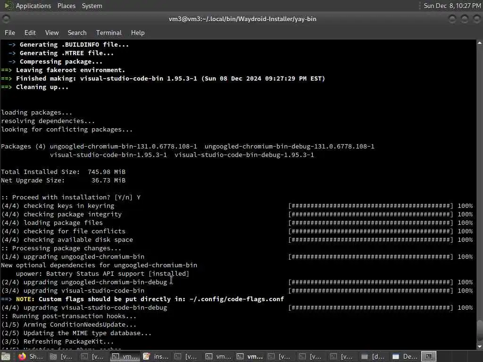The height and width of the screenshot is (362, 483).
Task: Click the 'Generating .BUILDINFO file...' line
Action: click(x=68, y=45)
